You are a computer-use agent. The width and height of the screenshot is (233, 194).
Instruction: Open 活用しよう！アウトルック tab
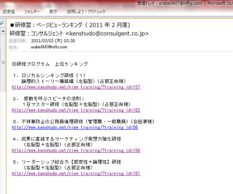[86, 11]
